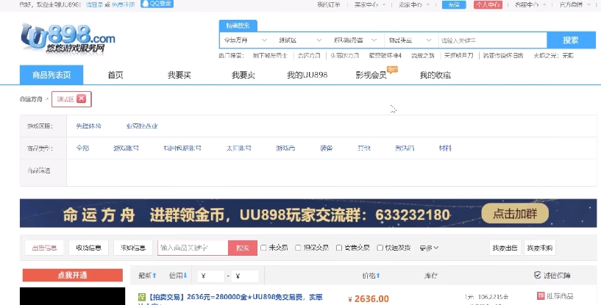Click the 点击加群 banner button

pos(515,214)
